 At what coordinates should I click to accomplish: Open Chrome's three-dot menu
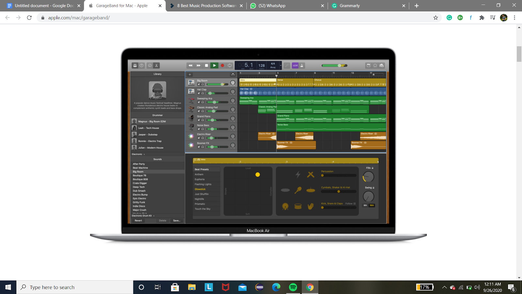(514, 18)
